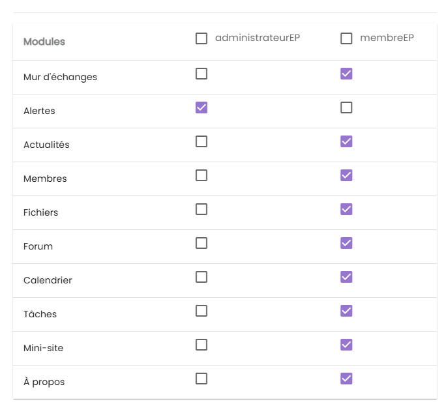Click the Modules column header

[44, 42]
